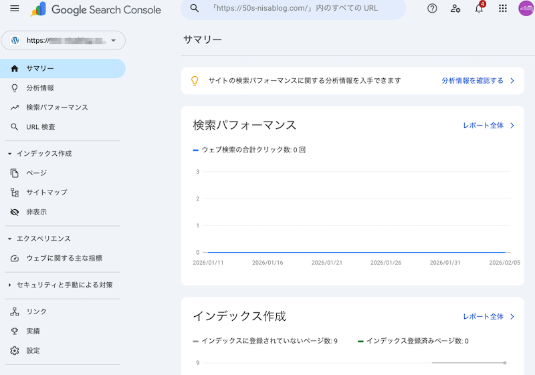Click the purple account avatar

click(526, 9)
